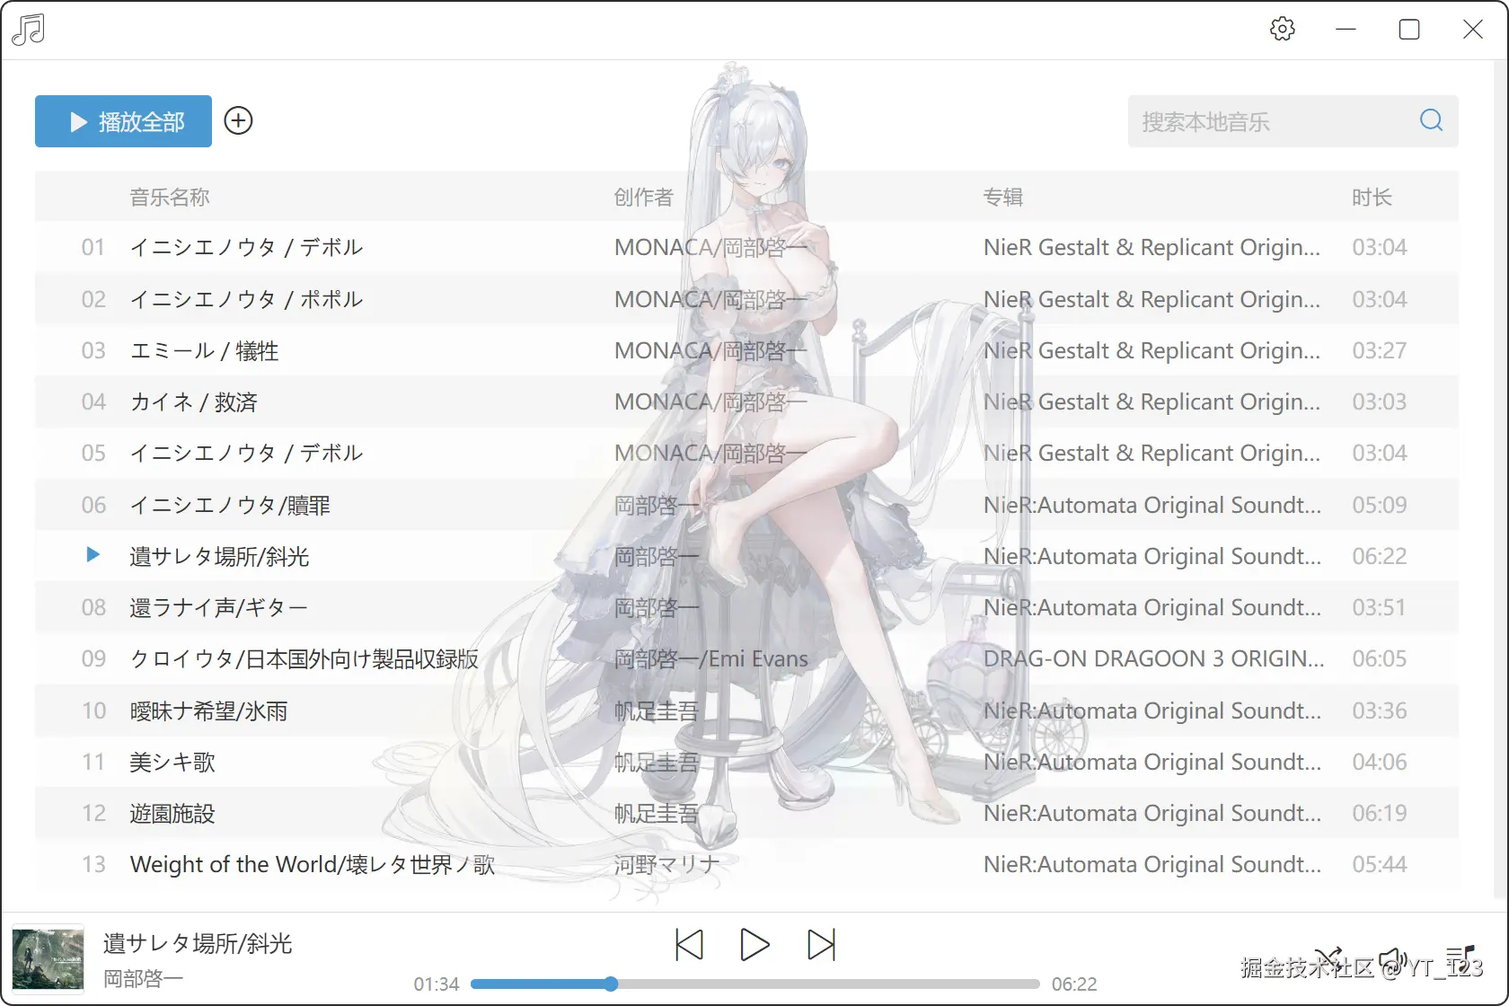This screenshot has width=1509, height=1006.
Task: Click the 05:44 duration
Action: coord(1380,864)
